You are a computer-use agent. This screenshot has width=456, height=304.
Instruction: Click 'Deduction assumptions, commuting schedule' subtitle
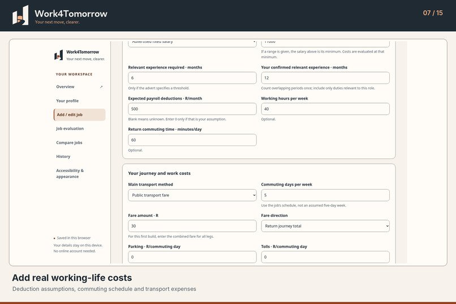[104, 289]
